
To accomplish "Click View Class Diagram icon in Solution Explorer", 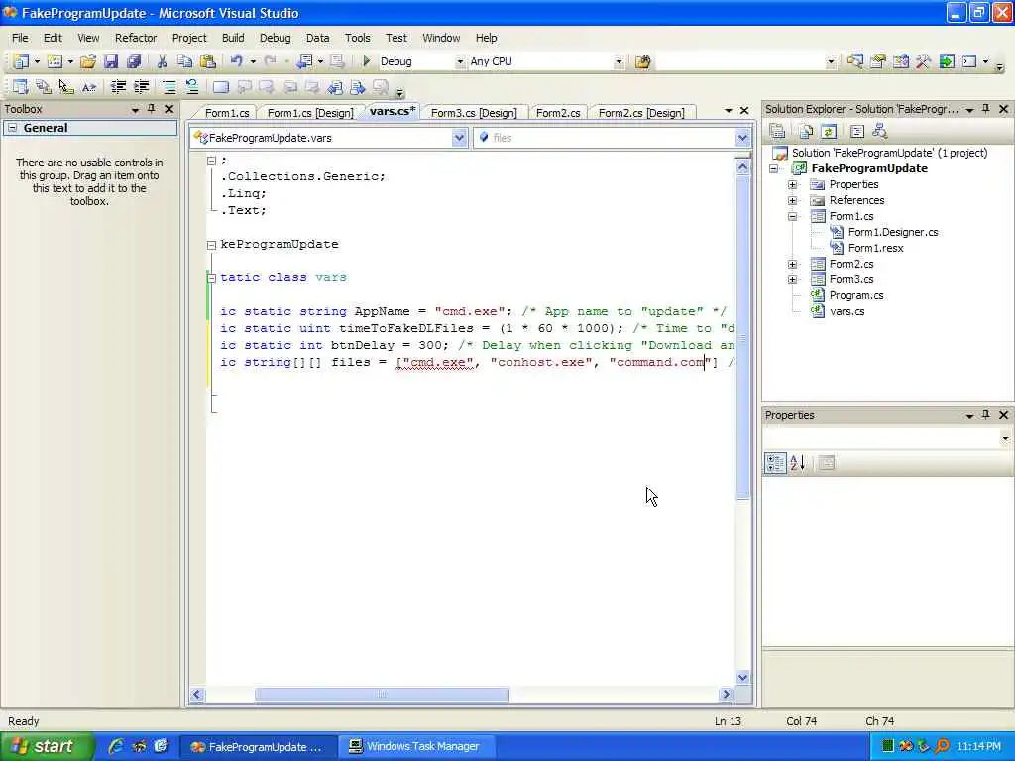I will click(880, 132).
